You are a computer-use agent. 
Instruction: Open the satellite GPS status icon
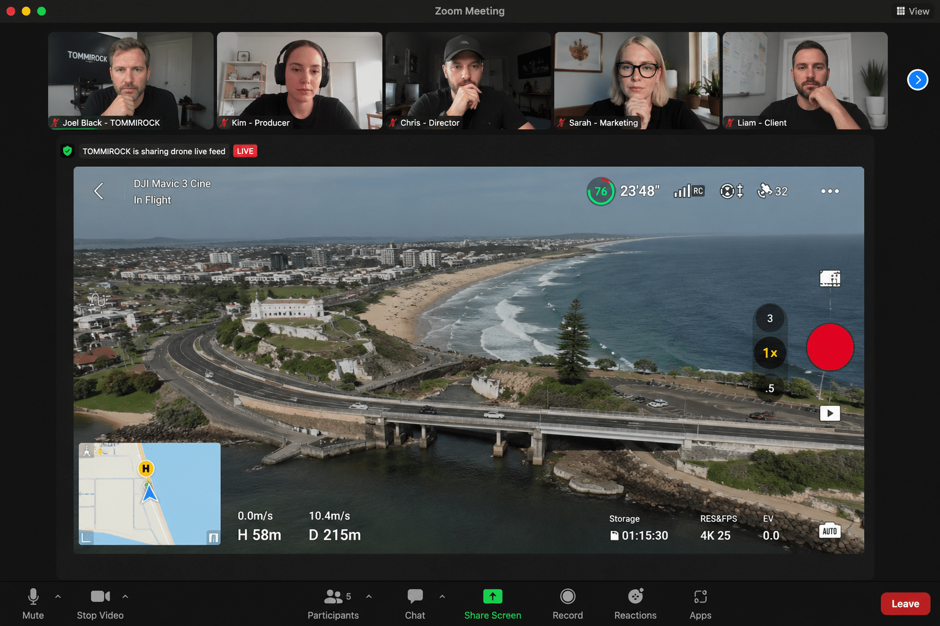[772, 191]
